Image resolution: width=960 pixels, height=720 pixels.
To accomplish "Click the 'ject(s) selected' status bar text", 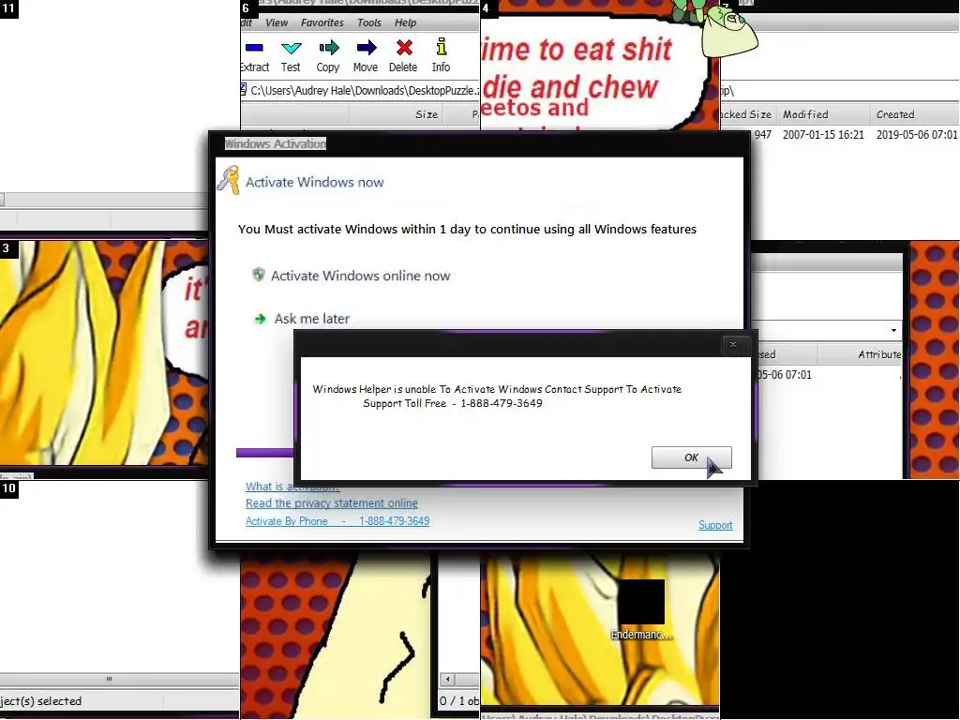I will [41, 701].
